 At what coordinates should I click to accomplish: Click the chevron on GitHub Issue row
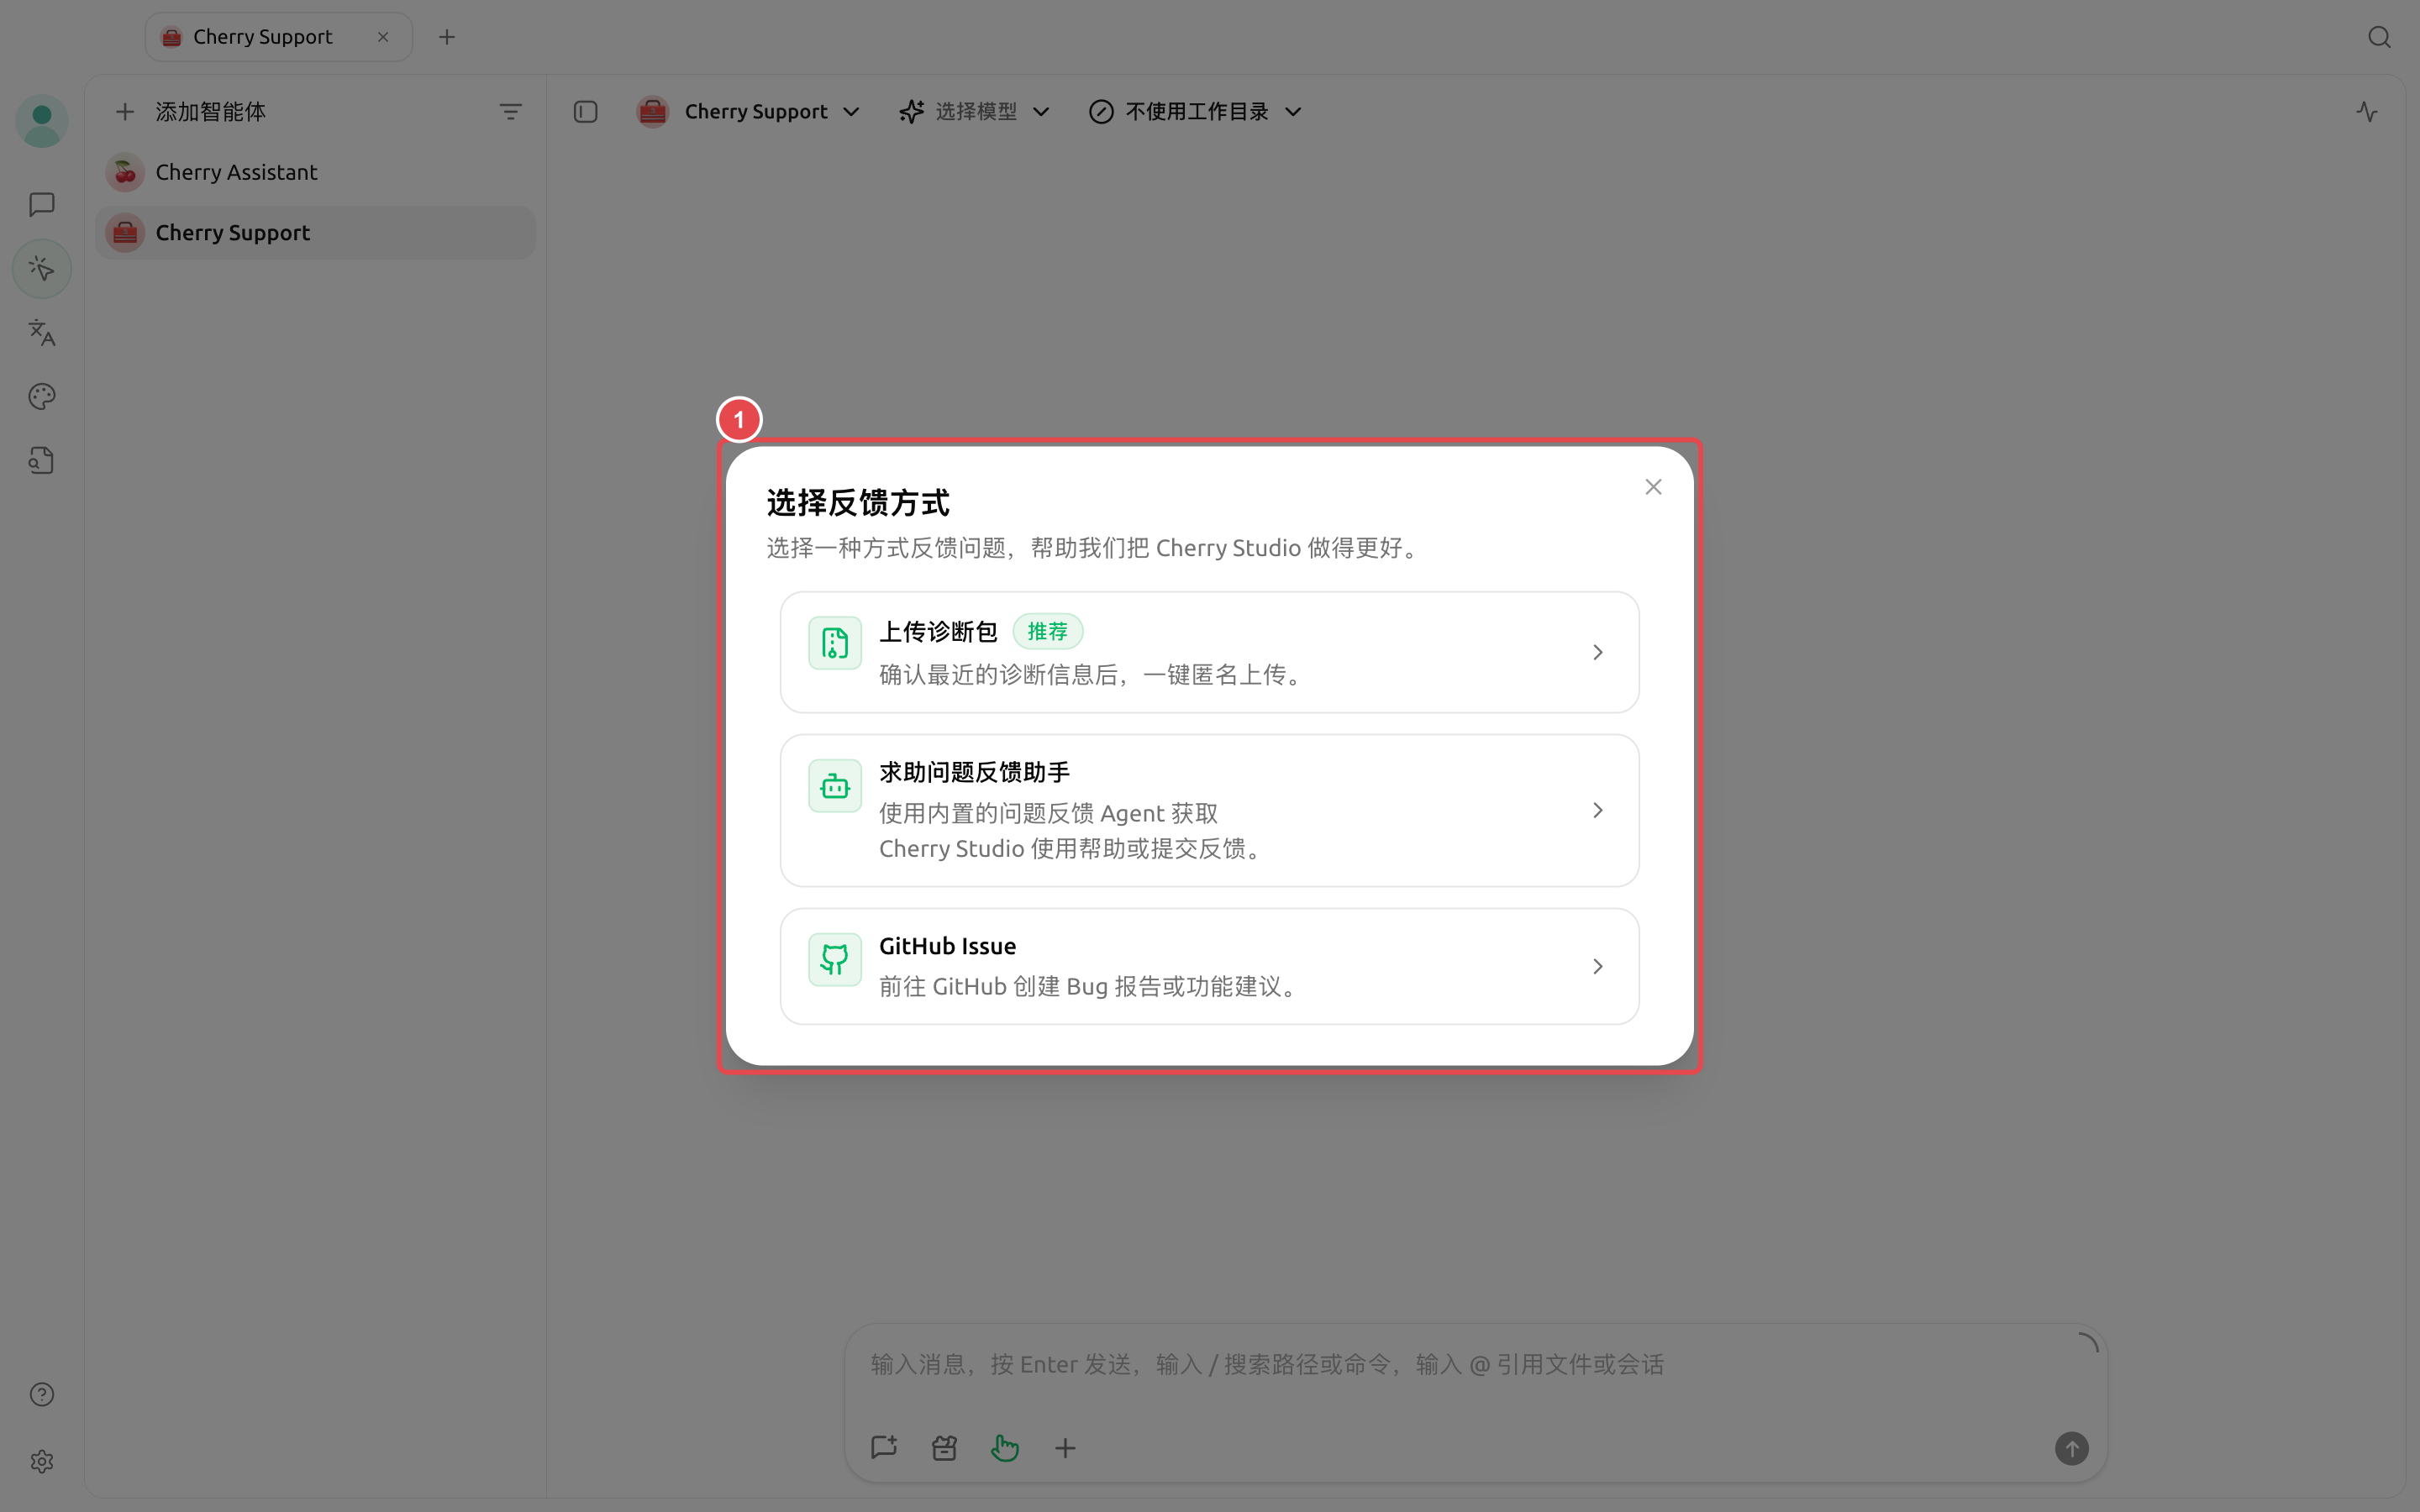point(1597,966)
